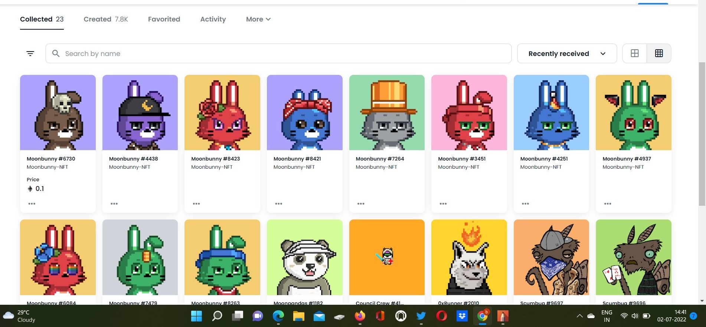Open more options for Moonbunny #3451
The height and width of the screenshot is (327, 706).
[443, 204]
